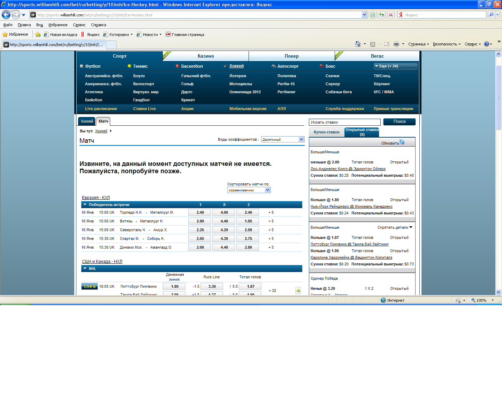Click the red Бокс glove icon
This screenshot has height=396, width=502.
[321, 66]
